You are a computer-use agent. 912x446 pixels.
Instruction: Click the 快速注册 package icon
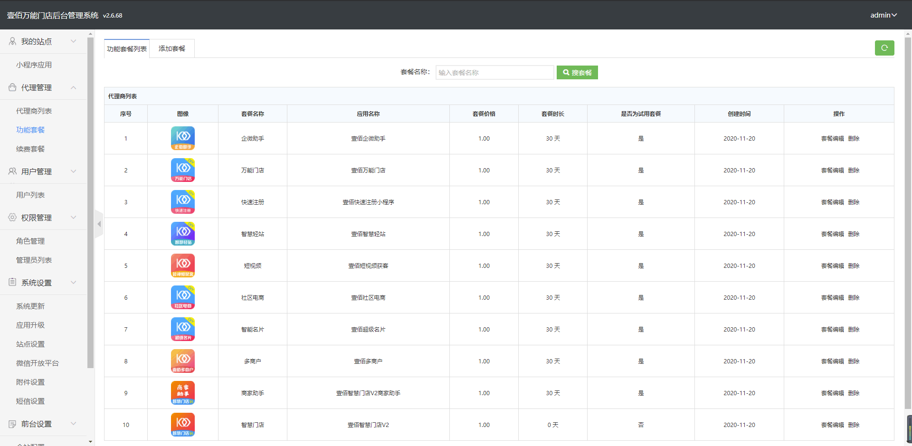pyautogui.click(x=183, y=202)
